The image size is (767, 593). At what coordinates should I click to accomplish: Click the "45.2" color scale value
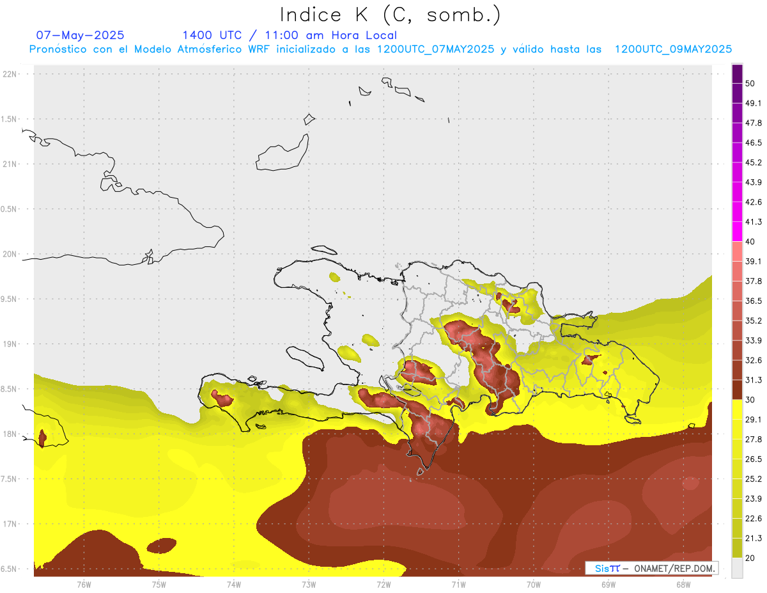754,162
